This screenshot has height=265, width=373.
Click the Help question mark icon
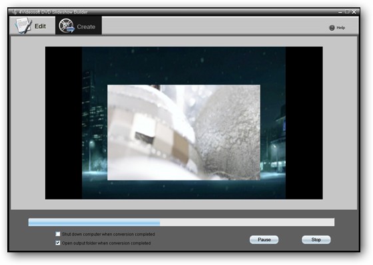pos(332,28)
